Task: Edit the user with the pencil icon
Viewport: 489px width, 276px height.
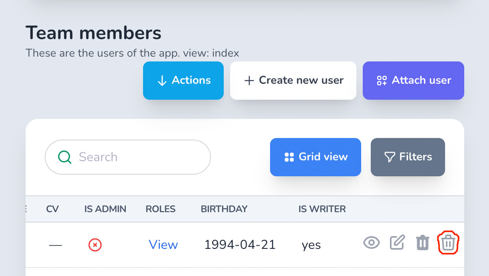Action: tap(397, 242)
